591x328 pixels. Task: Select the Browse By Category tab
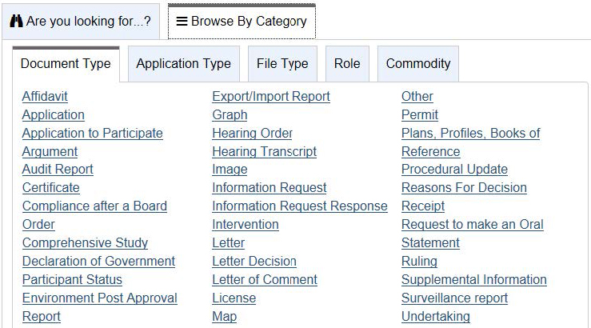coord(242,22)
